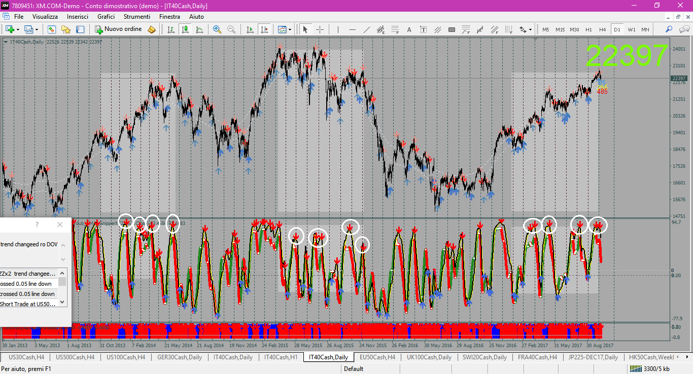Select the equidistant channel tool
The height and width of the screenshot is (374, 693).
click(x=380, y=29)
